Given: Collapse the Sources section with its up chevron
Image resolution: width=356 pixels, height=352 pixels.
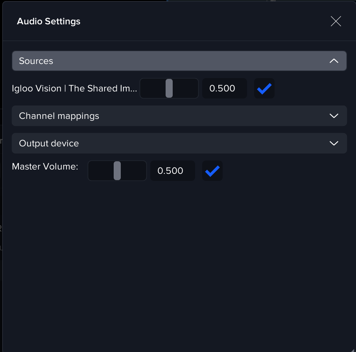Looking at the screenshot, I should [334, 61].
